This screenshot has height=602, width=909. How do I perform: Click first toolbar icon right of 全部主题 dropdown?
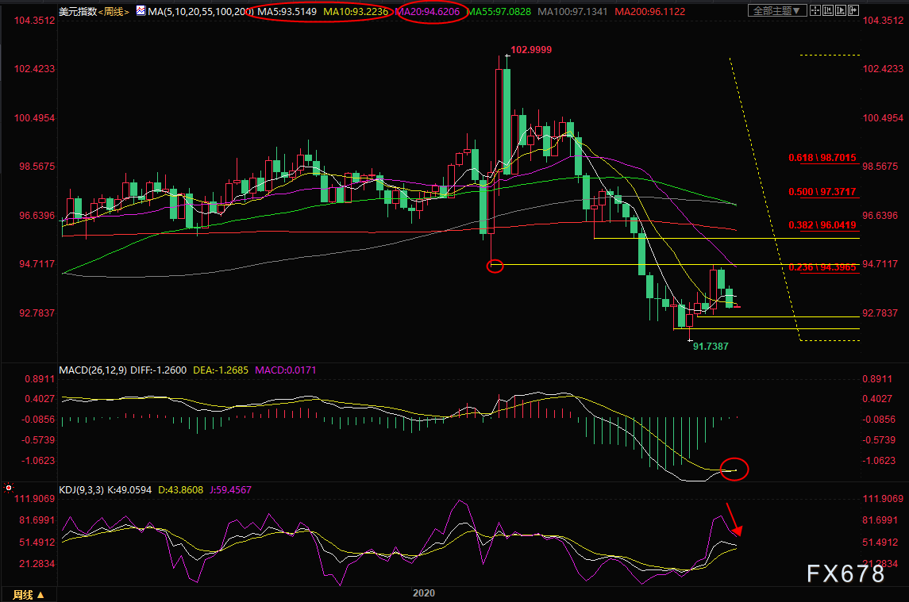click(x=817, y=11)
